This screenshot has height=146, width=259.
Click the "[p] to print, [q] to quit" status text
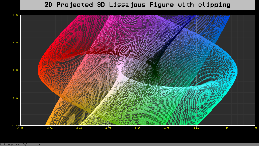pos(20,144)
